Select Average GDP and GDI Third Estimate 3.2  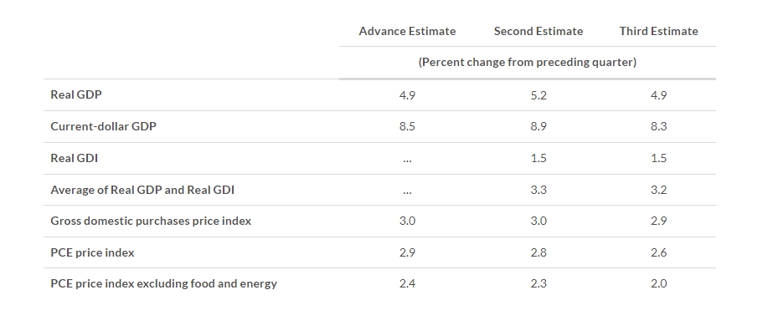coord(658,190)
